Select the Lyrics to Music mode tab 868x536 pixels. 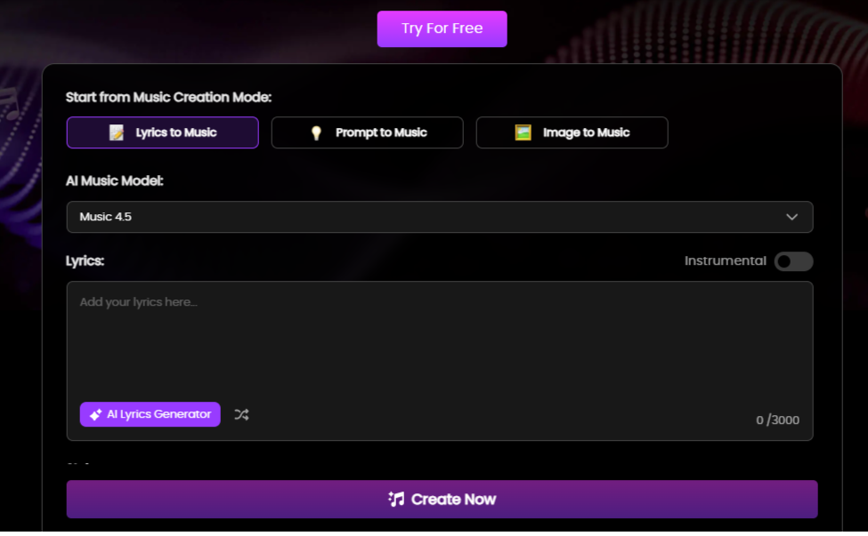tap(162, 132)
